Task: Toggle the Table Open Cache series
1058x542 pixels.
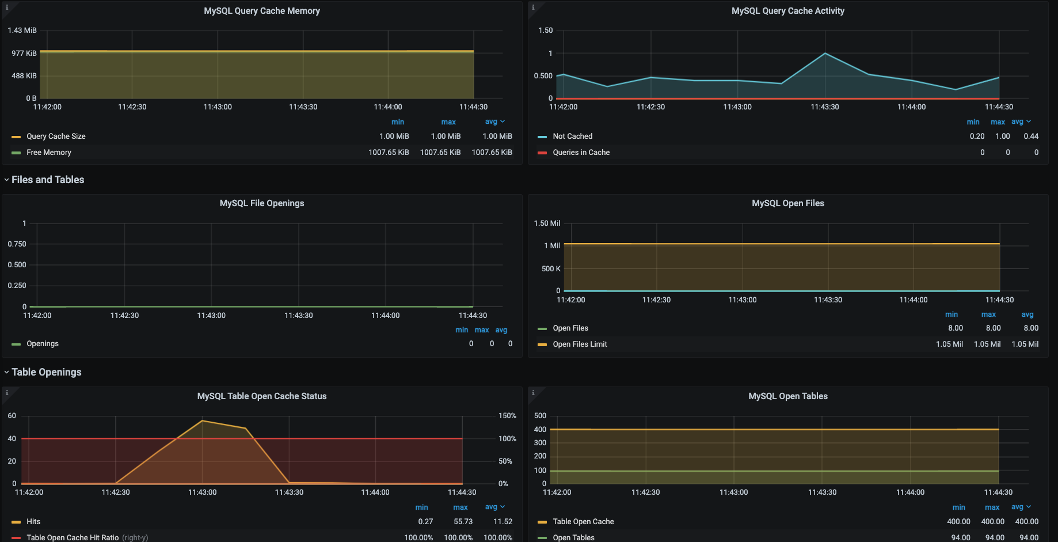Action: click(583, 522)
